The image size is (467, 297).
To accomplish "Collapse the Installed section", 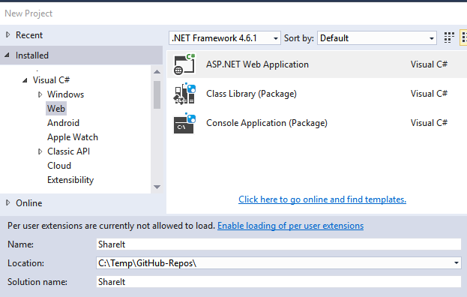I will pos(7,55).
